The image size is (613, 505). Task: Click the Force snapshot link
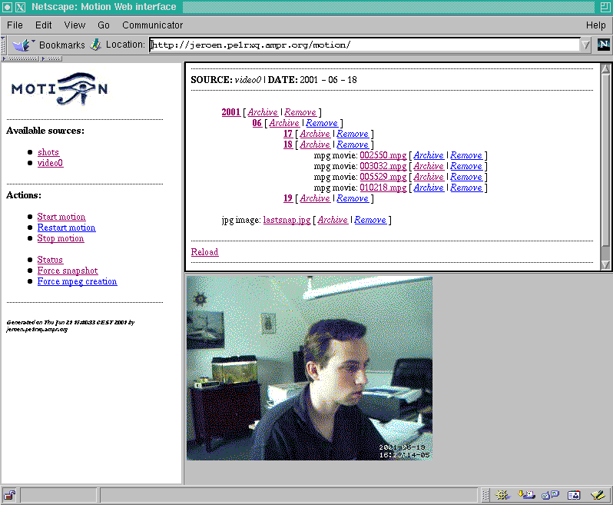tap(68, 271)
